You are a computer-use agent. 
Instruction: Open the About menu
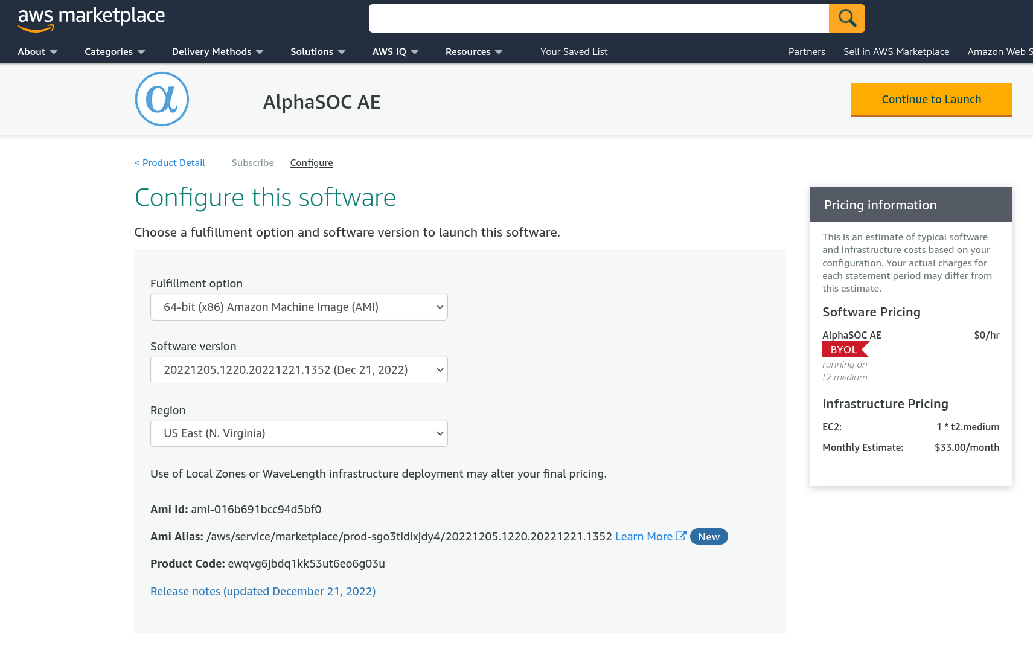tap(37, 52)
